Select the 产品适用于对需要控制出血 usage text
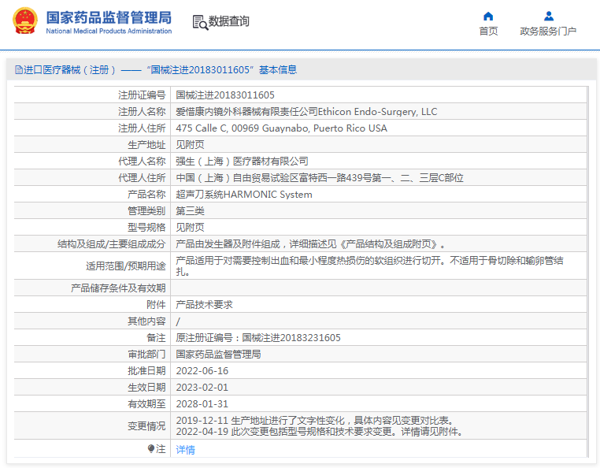 click(x=369, y=266)
